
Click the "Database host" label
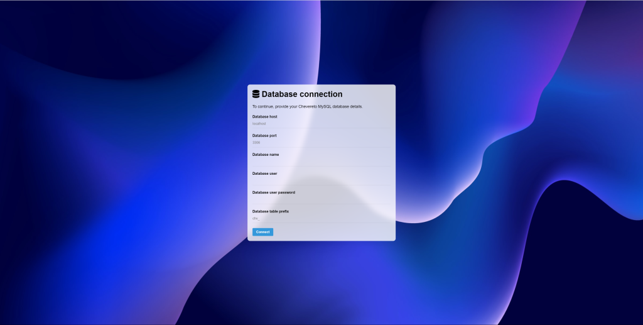coord(264,117)
